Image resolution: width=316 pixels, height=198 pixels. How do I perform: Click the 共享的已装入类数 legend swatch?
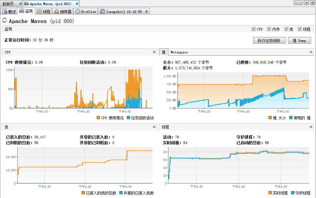click(121, 193)
